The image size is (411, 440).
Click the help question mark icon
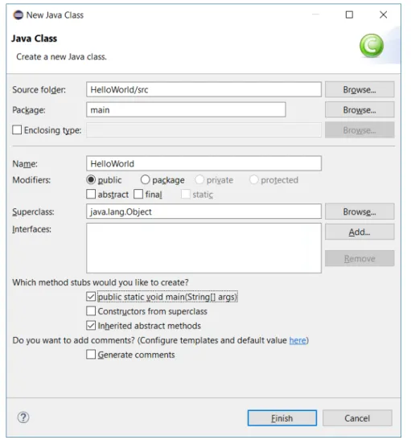23,417
